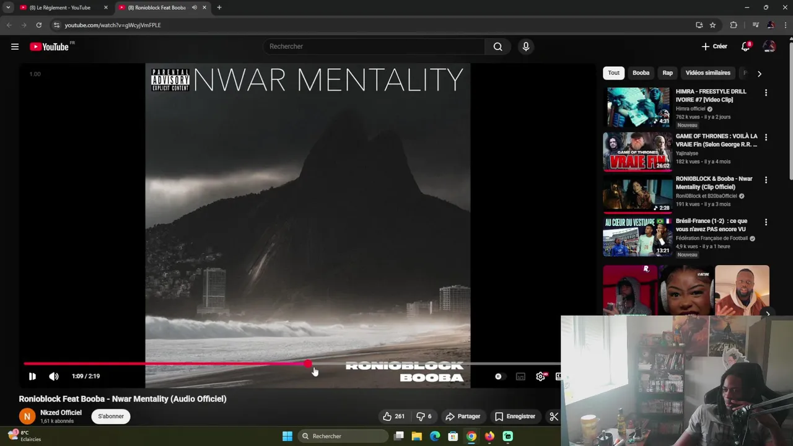
Task: Open Chrome three-dot menu
Action: (x=785, y=25)
